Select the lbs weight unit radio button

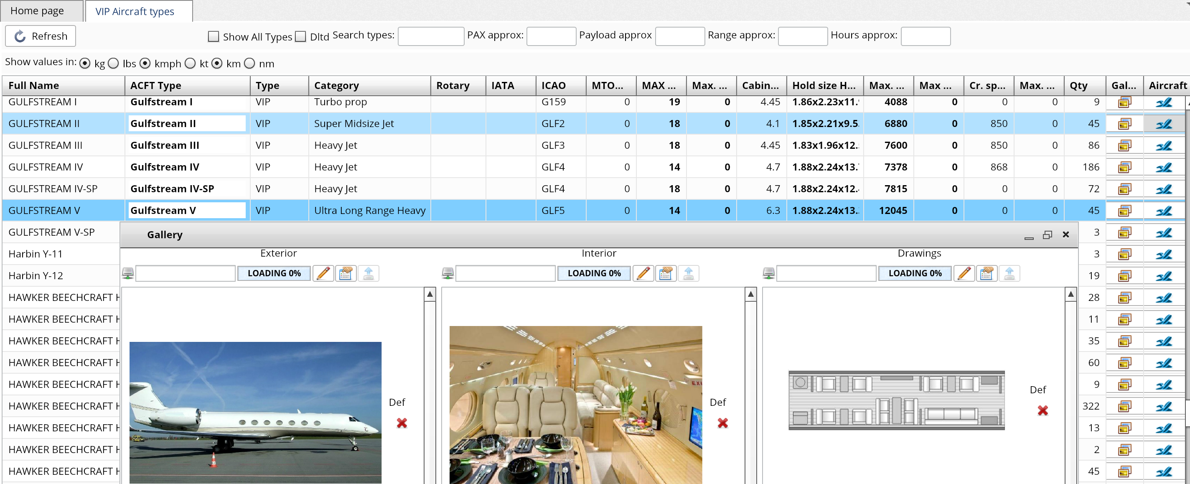[x=114, y=64]
